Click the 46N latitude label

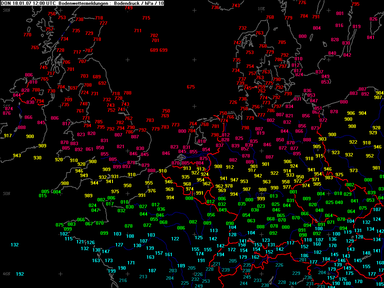[6, 273]
